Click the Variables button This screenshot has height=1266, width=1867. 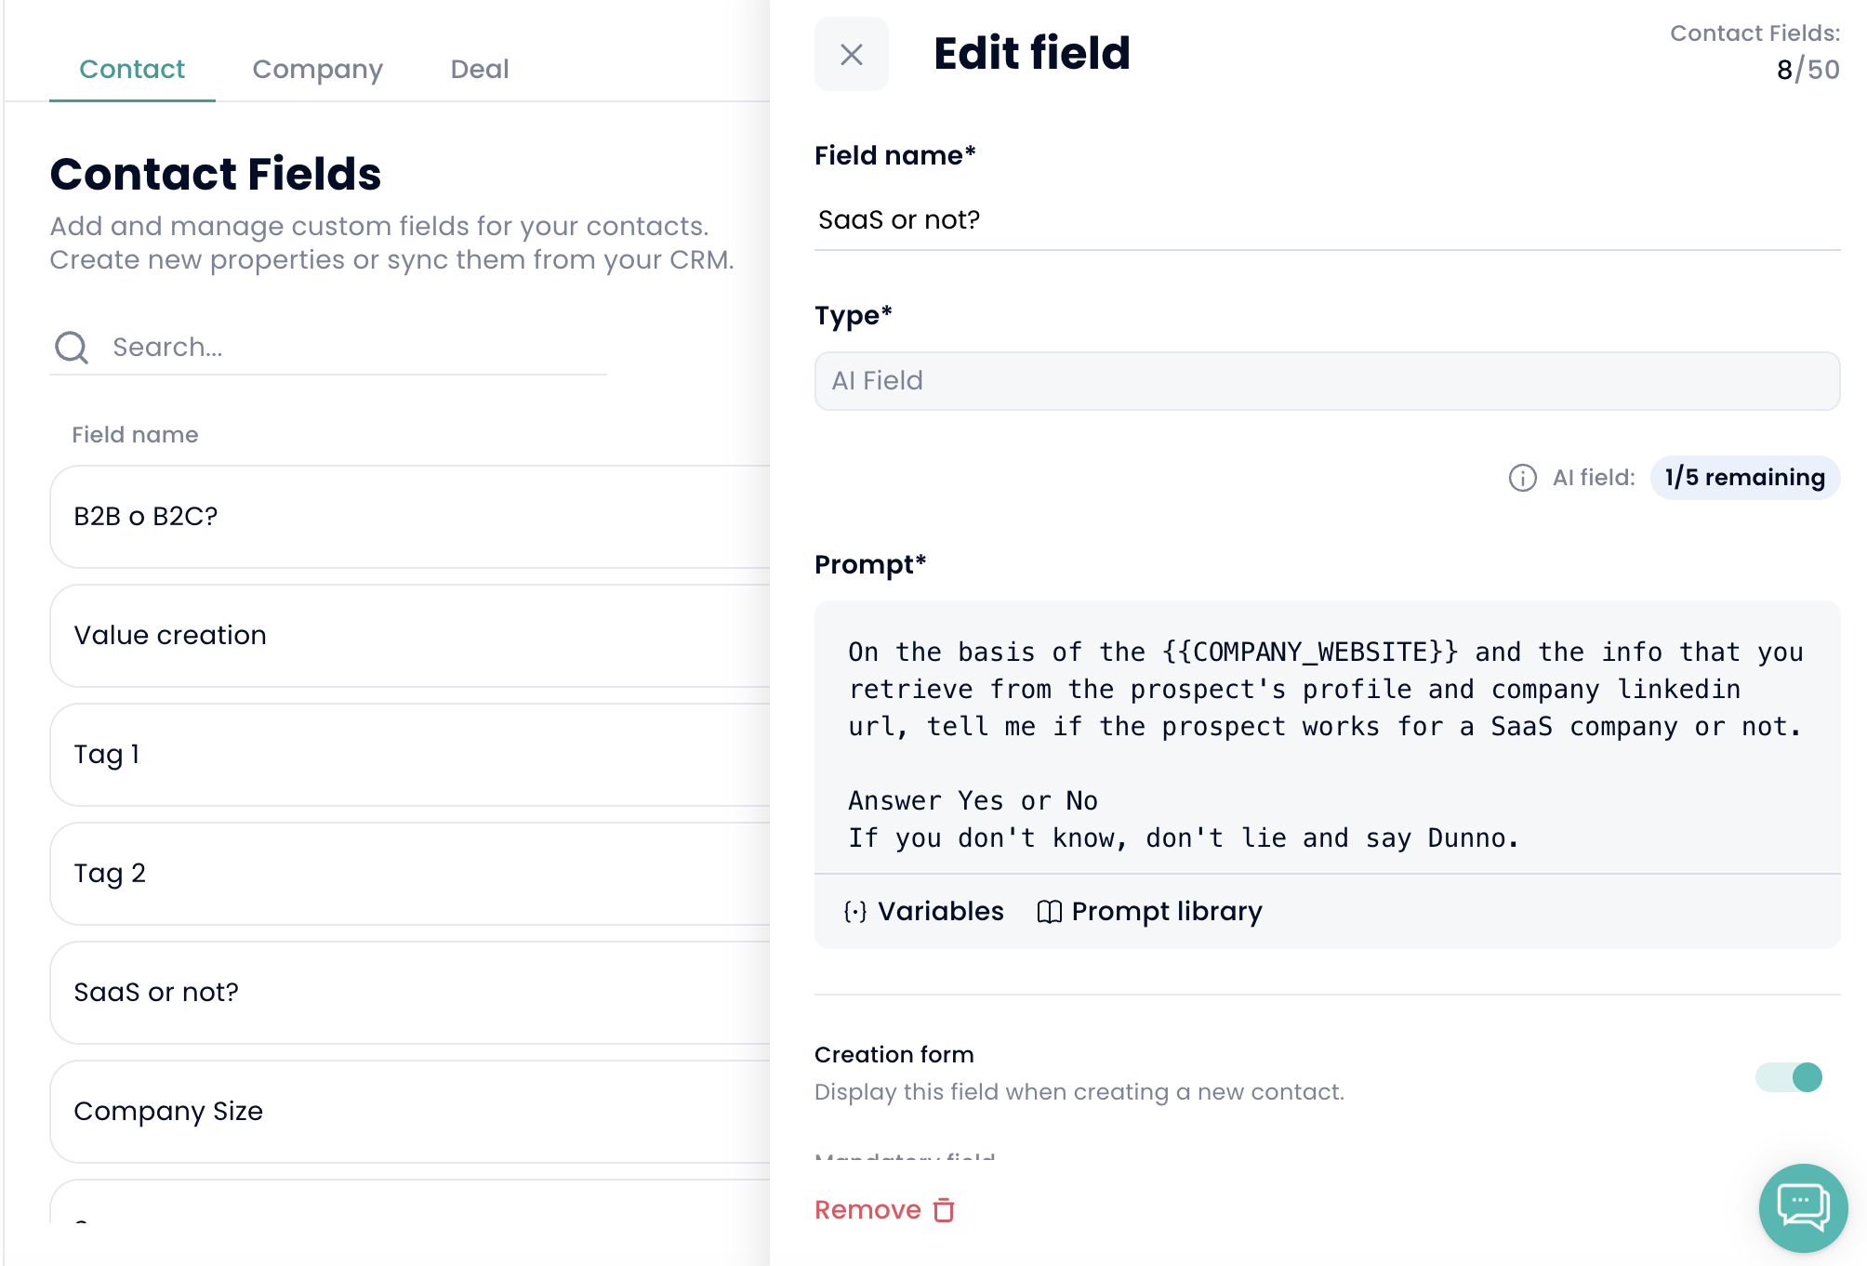940,912
